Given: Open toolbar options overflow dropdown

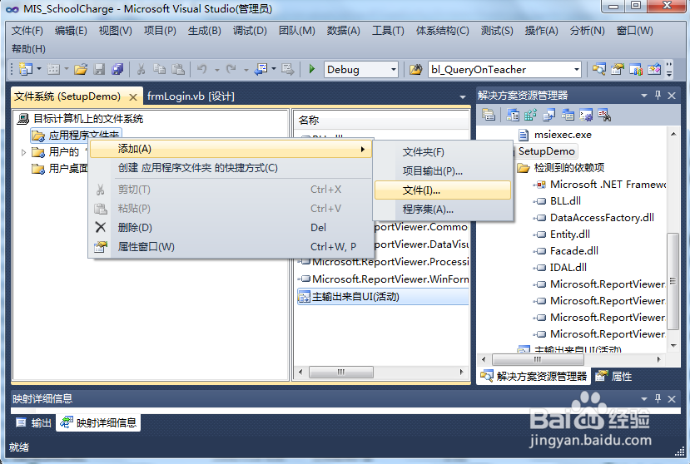Looking at the screenshot, I should (669, 70).
